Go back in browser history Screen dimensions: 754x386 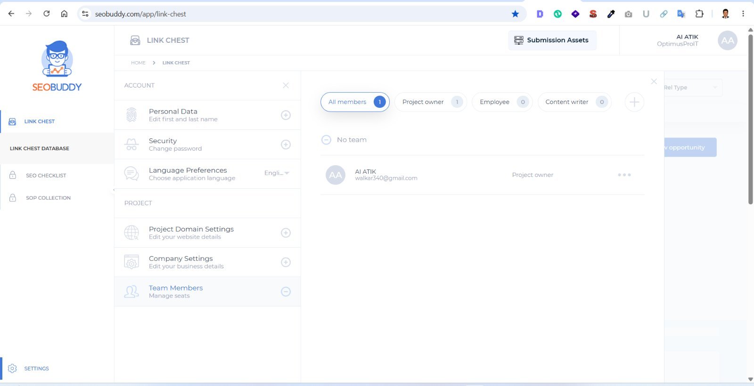11,14
